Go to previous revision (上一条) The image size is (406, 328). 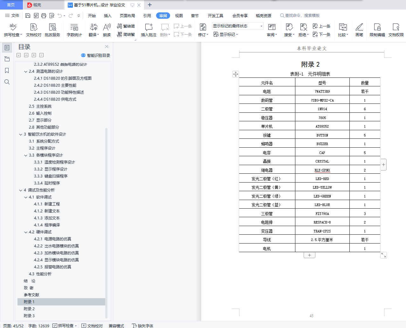(x=321, y=26)
